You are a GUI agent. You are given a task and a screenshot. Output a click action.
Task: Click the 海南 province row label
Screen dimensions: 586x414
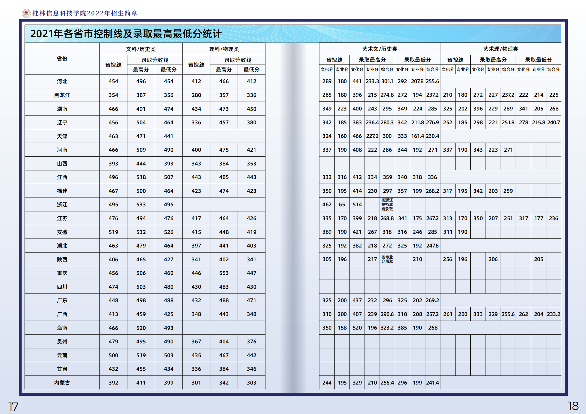(x=62, y=328)
